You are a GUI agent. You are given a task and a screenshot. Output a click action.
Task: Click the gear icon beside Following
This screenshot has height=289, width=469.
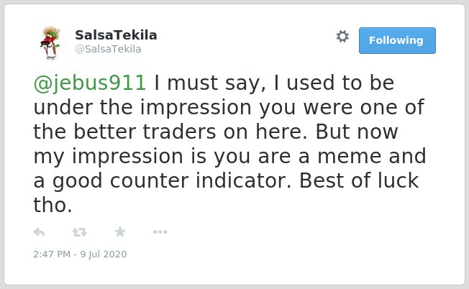[342, 37]
